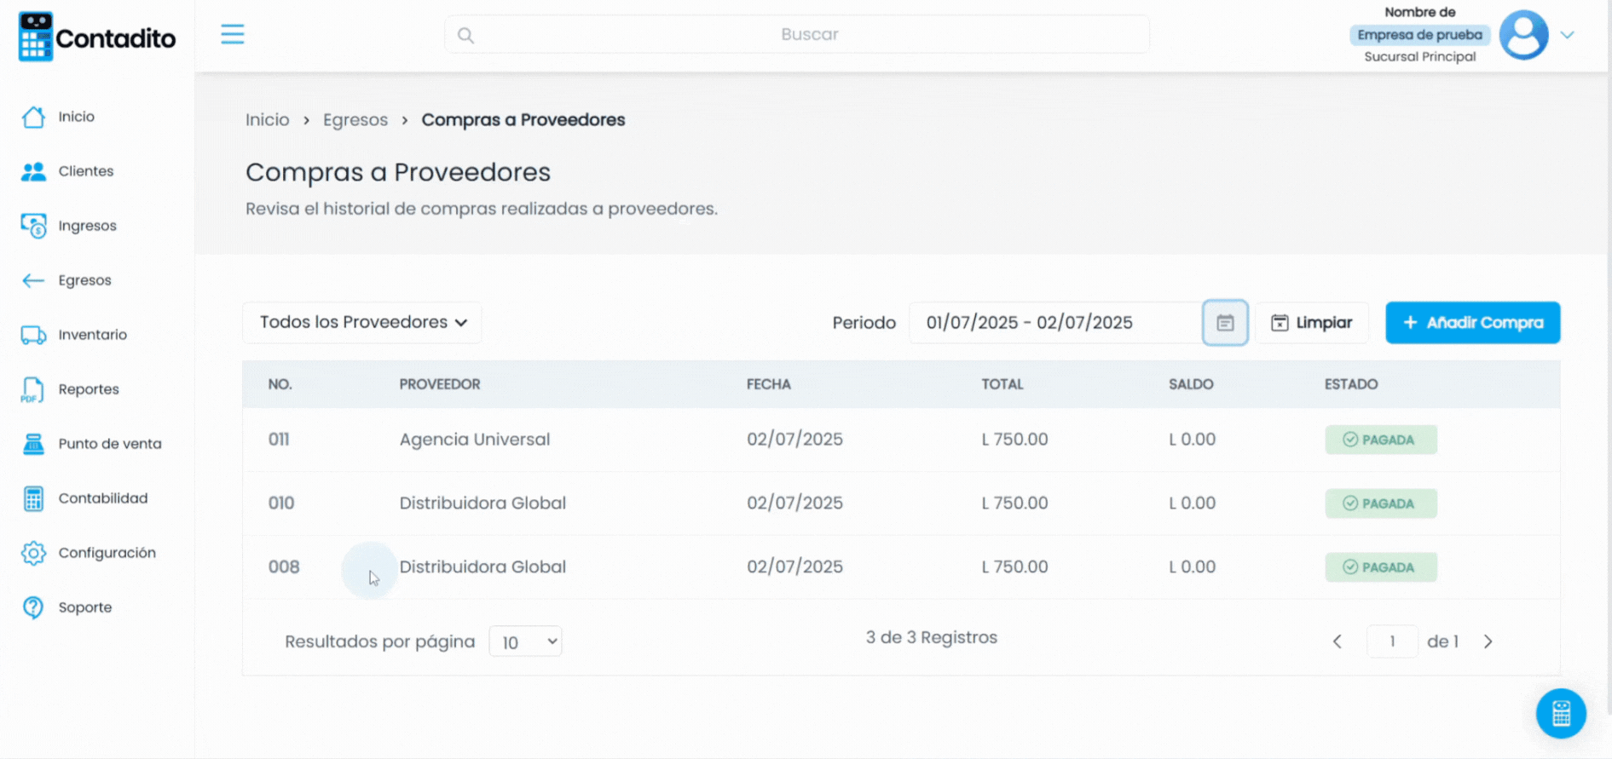Click the period date range field
1612x759 pixels.
(1055, 323)
